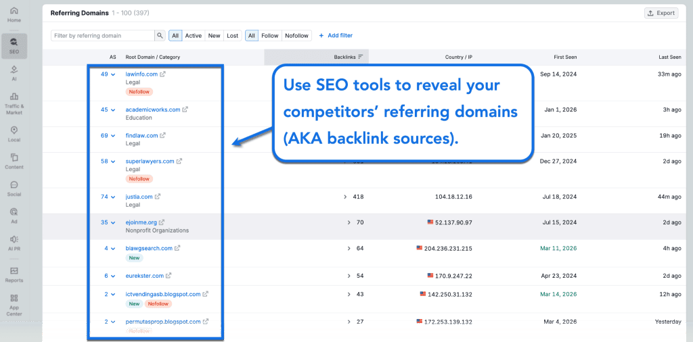Open Traffic & Market in sidebar
This screenshot has height=342, width=693.
(x=14, y=103)
